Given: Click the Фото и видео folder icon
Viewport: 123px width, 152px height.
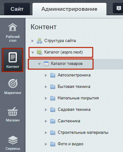Looking at the screenshot, I should [x=53, y=144].
